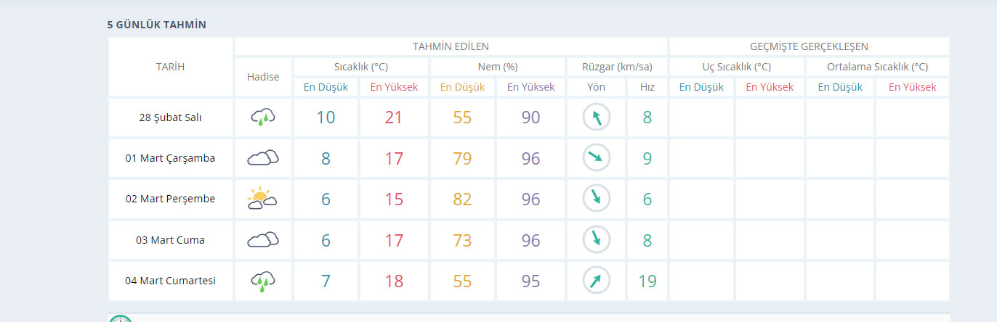Click the wind direction compass for 02 Mart Perşembe
This screenshot has width=997, height=322.
click(x=597, y=199)
